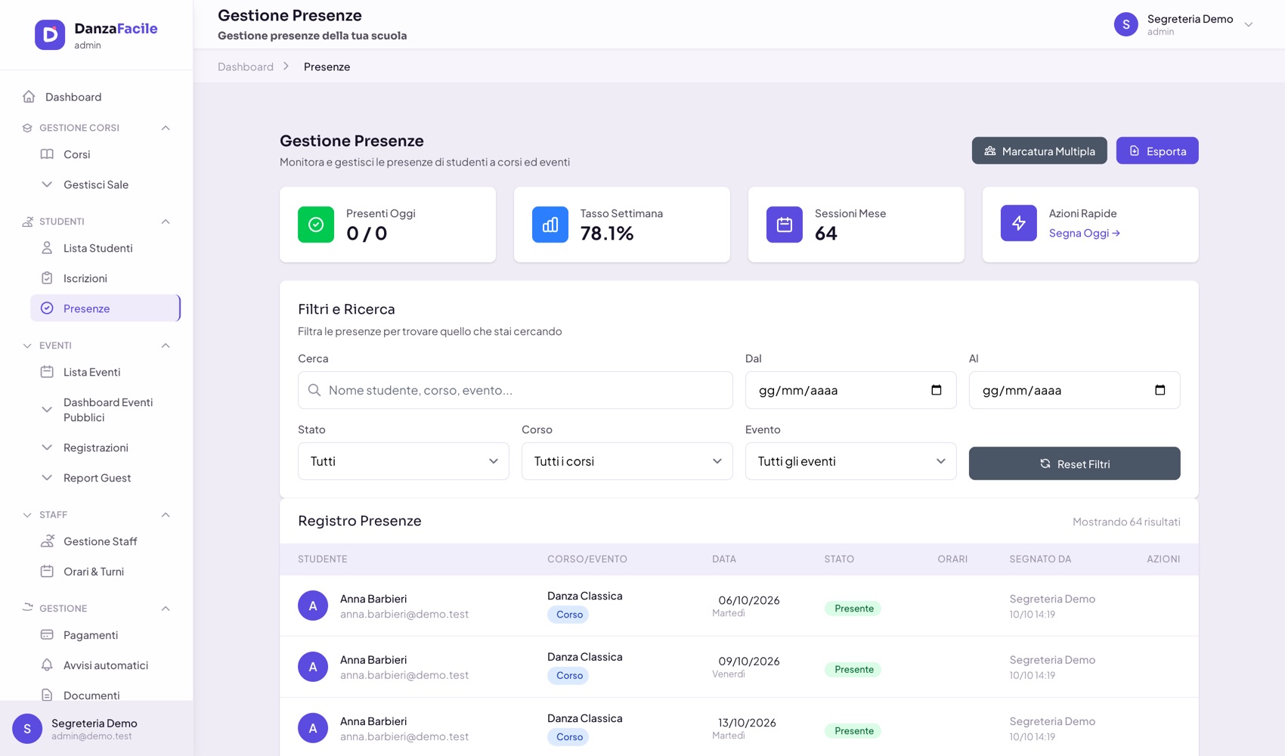Open the Stato dropdown showing Tutti
This screenshot has height=756, width=1285.
[404, 461]
